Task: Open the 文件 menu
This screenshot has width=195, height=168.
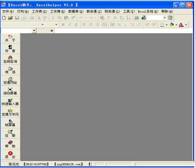Action: [8, 12]
